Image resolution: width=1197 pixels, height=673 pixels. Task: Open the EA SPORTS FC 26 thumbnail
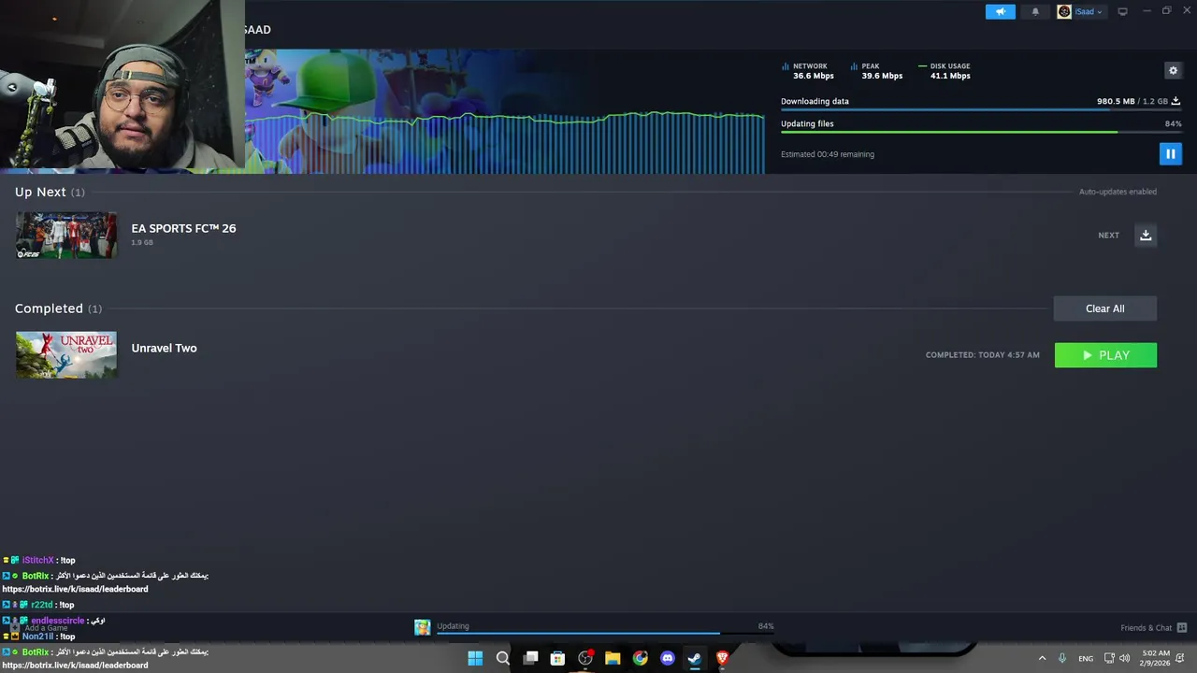point(66,236)
